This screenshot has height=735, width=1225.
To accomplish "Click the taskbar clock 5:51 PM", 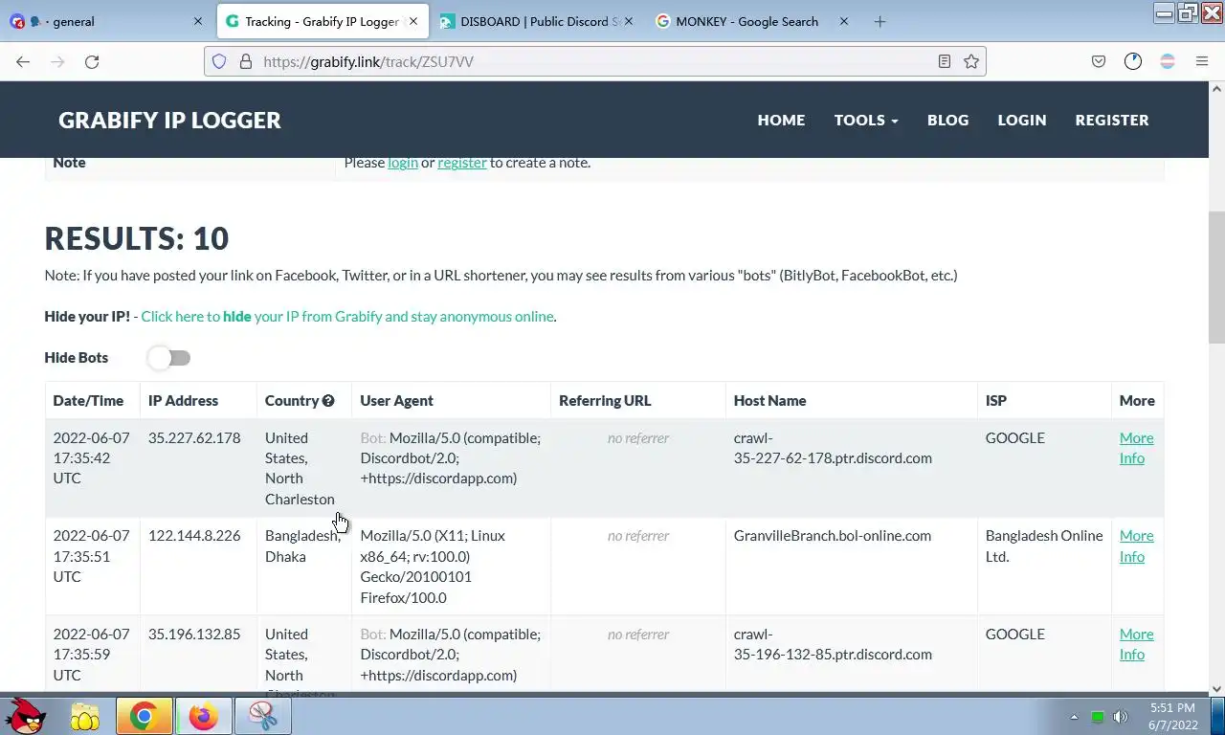I will tap(1171, 716).
